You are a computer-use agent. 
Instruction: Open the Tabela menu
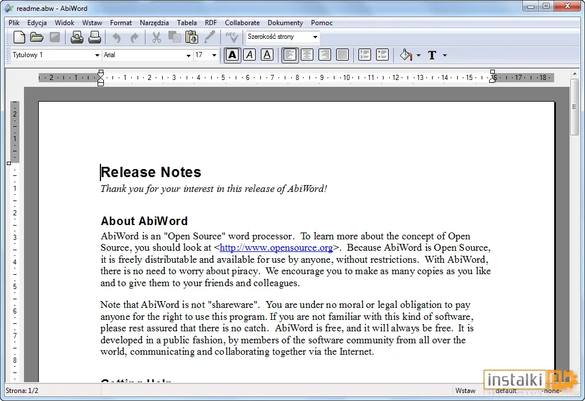187,23
